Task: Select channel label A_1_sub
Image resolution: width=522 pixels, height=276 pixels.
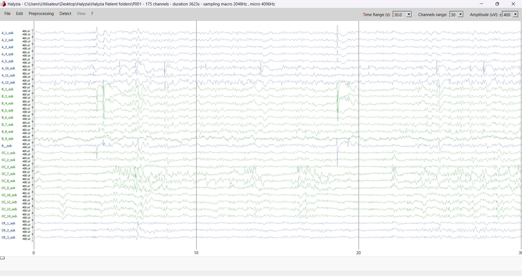Action: pyautogui.click(x=7, y=33)
